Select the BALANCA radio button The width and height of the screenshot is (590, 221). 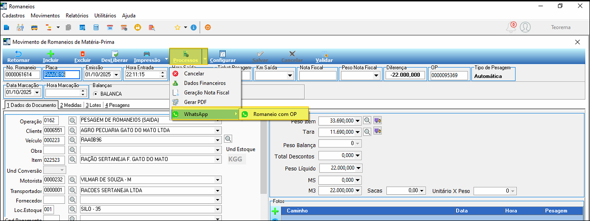95,94
